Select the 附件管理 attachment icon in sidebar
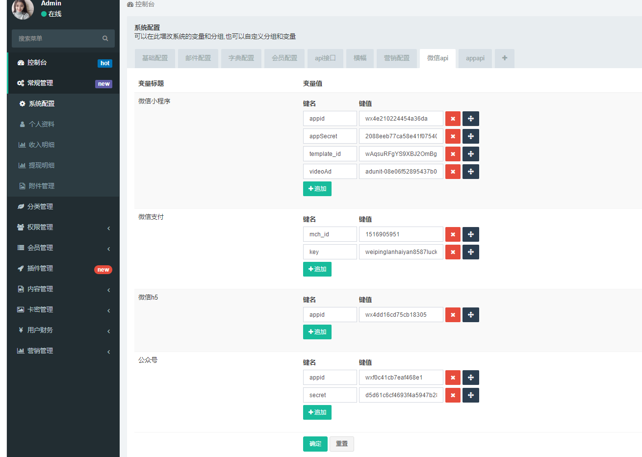The height and width of the screenshot is (457, 642). [x=21, y=186]
